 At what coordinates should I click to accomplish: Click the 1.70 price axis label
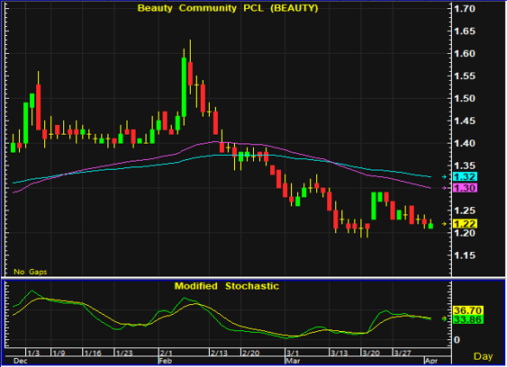[465, 9]
